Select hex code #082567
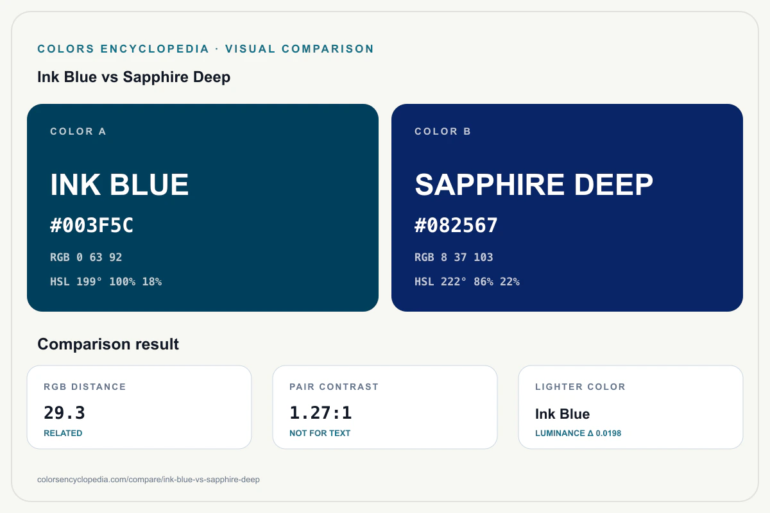770x513 pixels. 456,226
